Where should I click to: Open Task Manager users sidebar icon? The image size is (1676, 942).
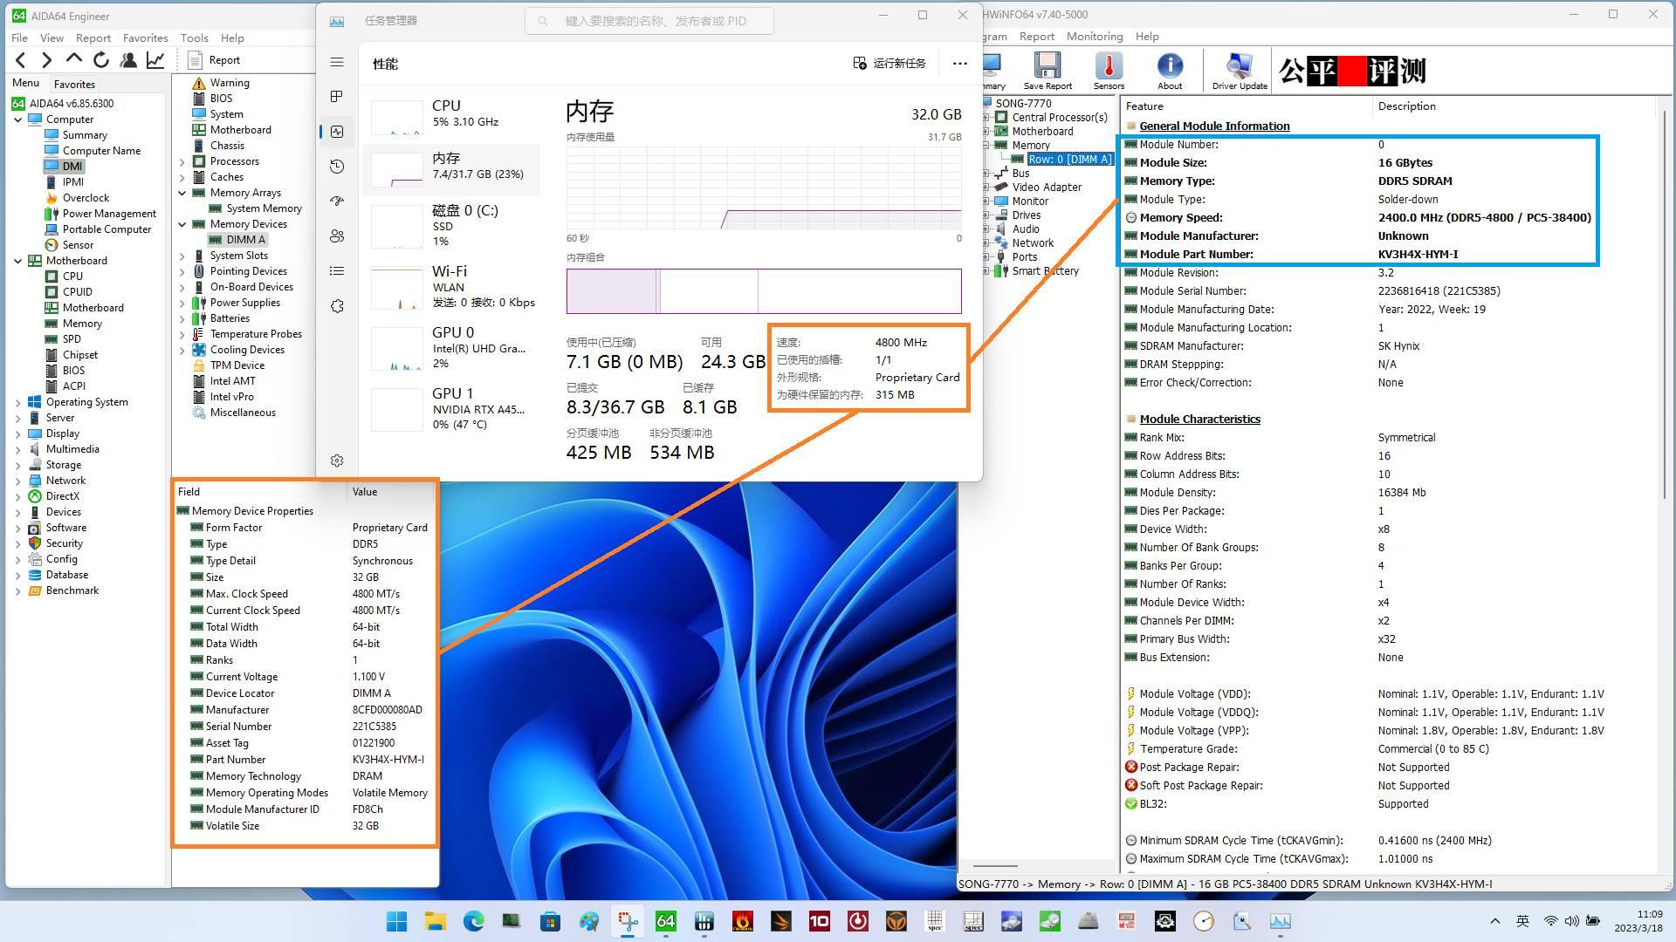click(x=337, y=235)
